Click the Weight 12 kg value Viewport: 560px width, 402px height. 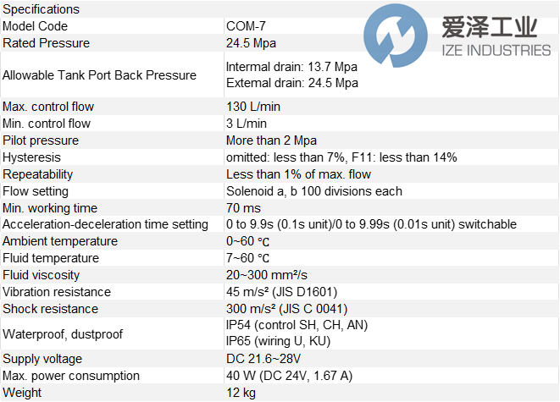tap(242, 393)
